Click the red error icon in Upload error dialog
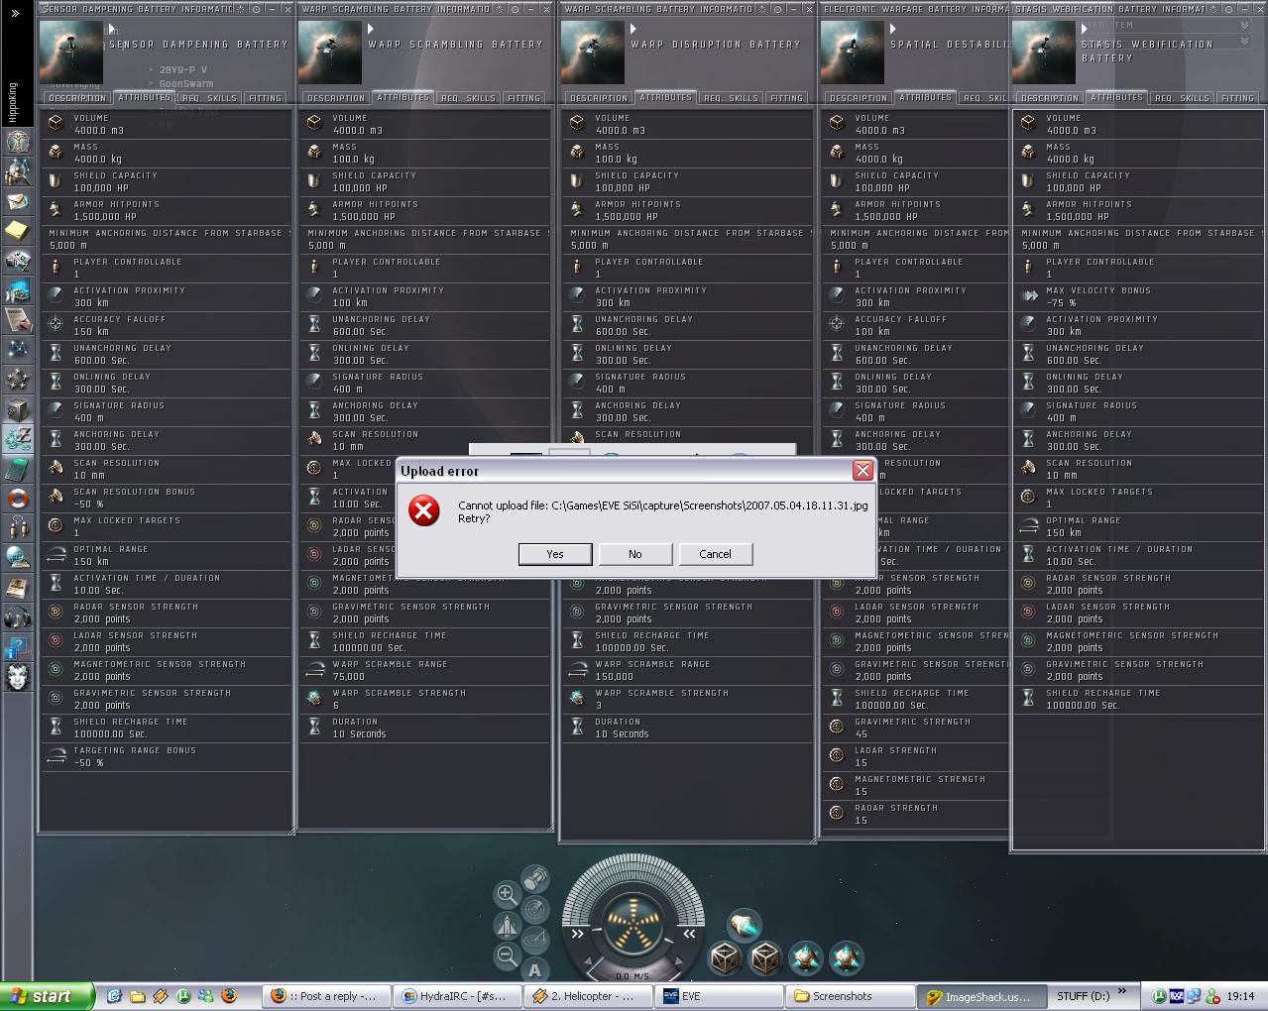1268x1011 pixels. coord(424,511)
